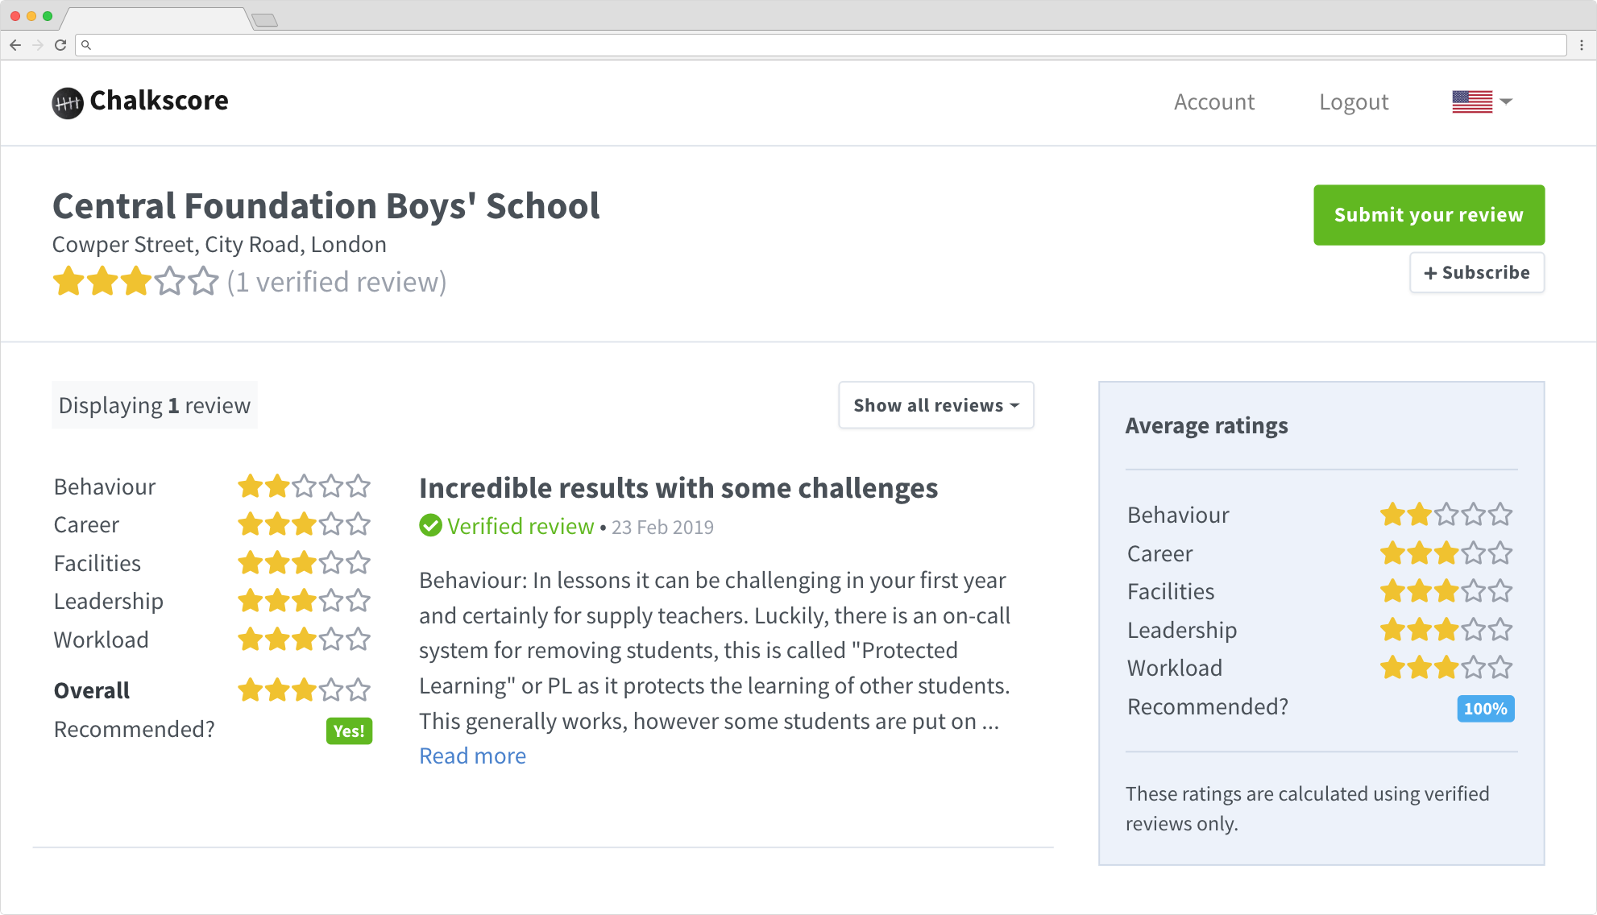Open the Account page
Image resolution: width=1597 pixels, height=915 pixels.
pyautogui.click(x=1214, y=102)
